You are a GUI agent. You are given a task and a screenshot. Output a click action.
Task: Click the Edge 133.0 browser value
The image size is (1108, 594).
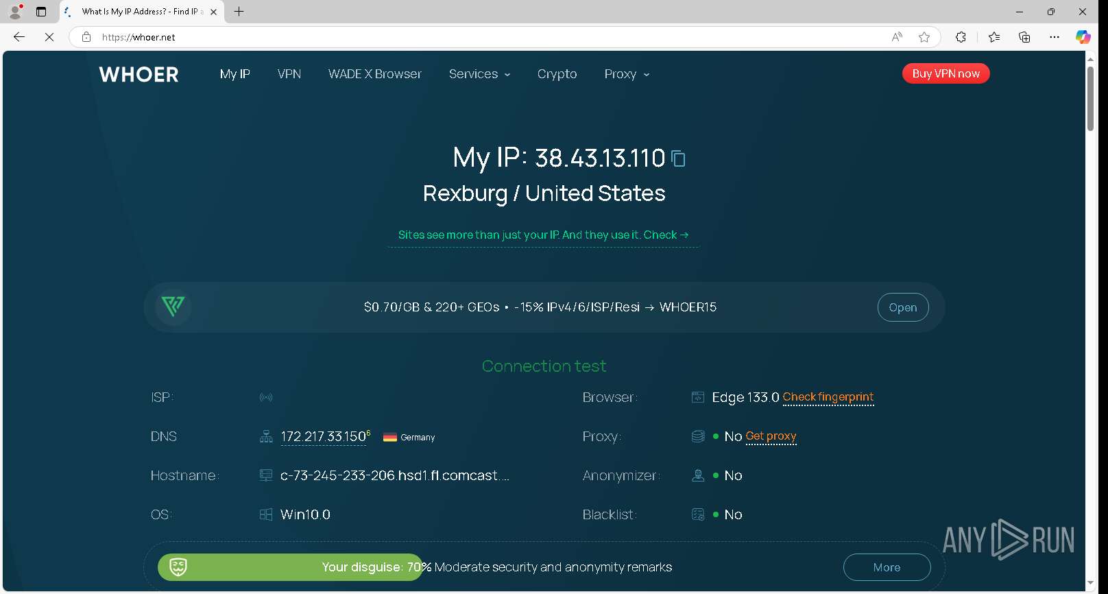(x=745, y=397)
